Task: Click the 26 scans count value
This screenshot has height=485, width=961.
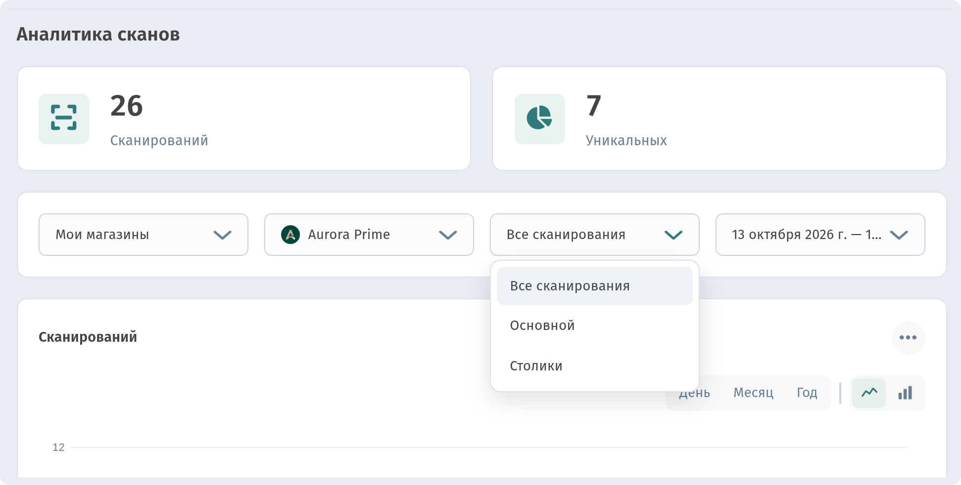Action: click(x=127, y=106)
